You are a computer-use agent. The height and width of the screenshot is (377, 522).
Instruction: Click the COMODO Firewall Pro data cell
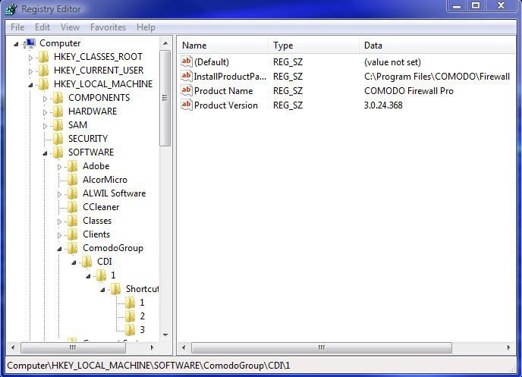[408, 90]
